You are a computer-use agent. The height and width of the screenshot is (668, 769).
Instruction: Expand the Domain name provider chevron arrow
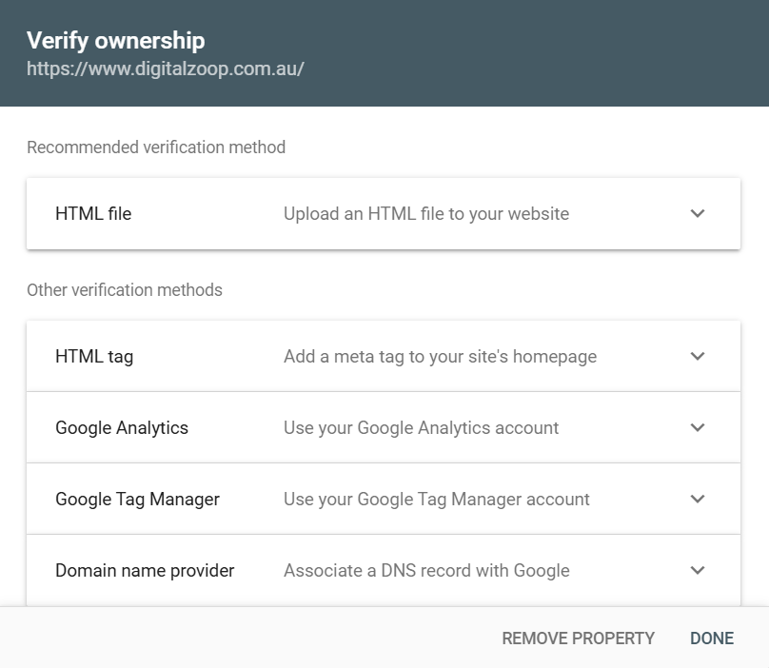pos(698,570)
